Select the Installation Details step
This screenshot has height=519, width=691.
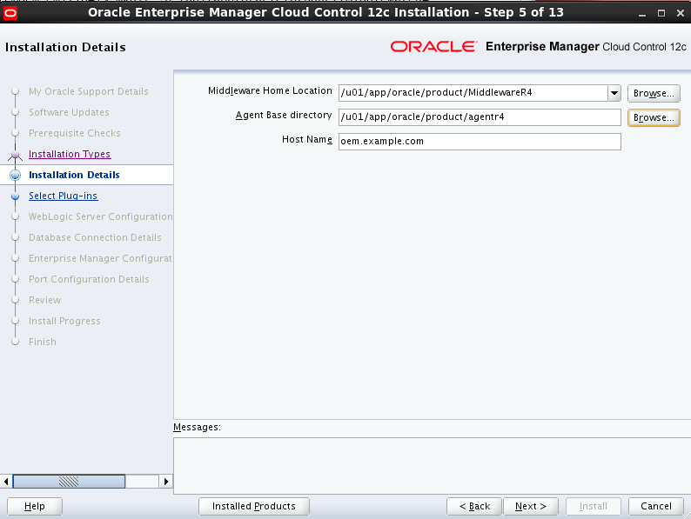point(74,175)
